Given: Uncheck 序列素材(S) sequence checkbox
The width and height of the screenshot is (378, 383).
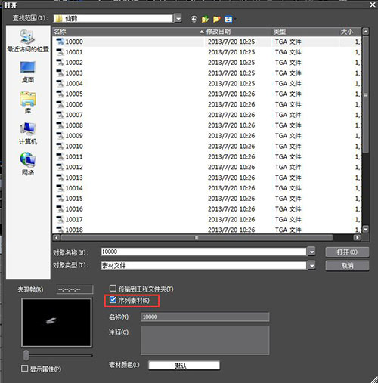Looking at the screenshot, I should point(113,300).
